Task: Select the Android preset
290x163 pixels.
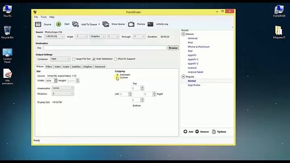Action: (192, 68)
